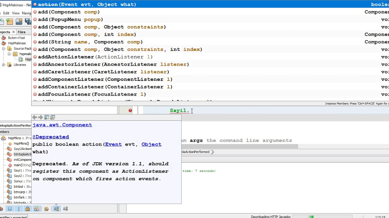Screen dimensions: 389x218
Task: Click the Open Project folder icon
Action: pos(19,21)
